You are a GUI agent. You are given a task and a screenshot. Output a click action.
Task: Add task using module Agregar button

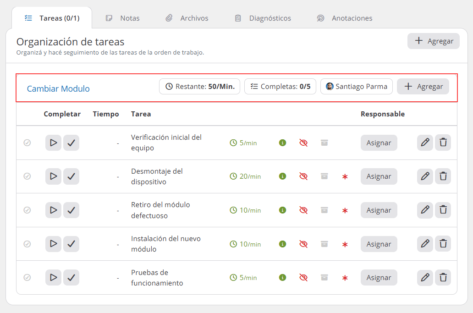click(423, 87)
